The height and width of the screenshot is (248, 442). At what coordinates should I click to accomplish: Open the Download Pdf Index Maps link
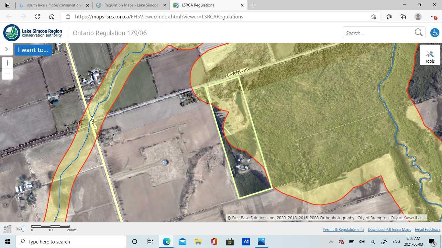point(389,230)
